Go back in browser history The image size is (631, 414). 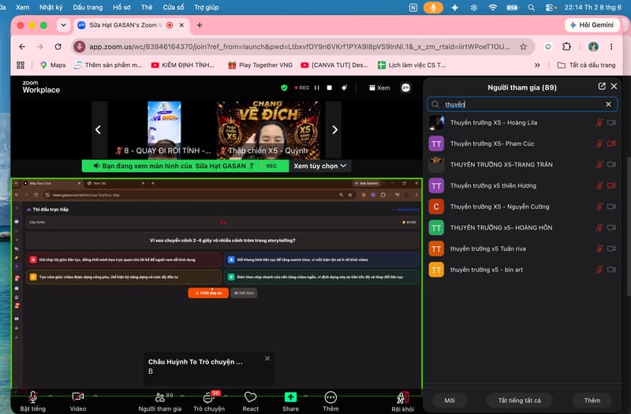(x=22, y=47)
